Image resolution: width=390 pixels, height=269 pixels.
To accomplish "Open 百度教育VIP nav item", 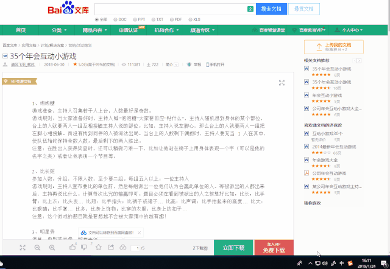I will (308, 30).
